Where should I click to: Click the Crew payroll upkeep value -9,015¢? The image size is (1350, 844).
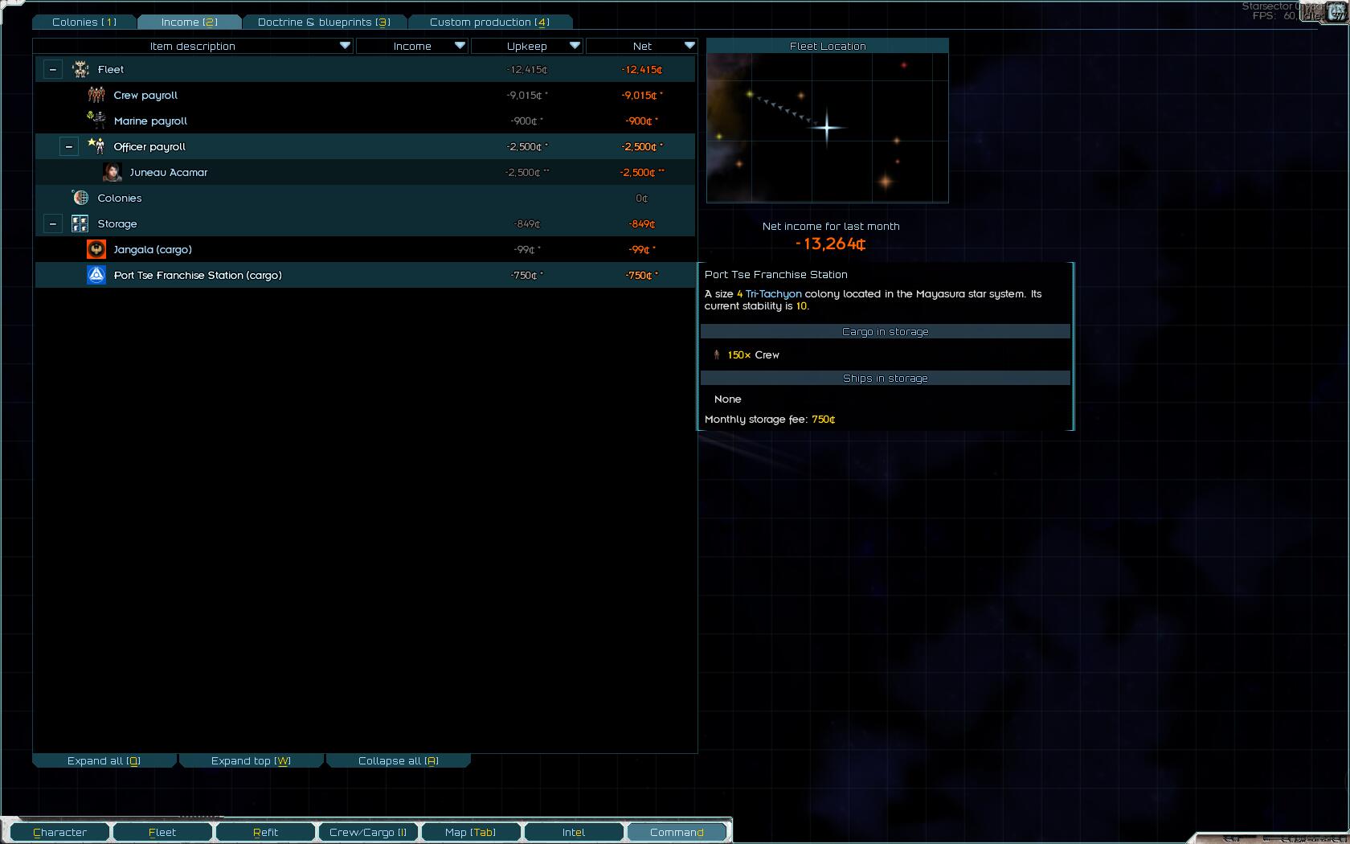coord(526,96)
